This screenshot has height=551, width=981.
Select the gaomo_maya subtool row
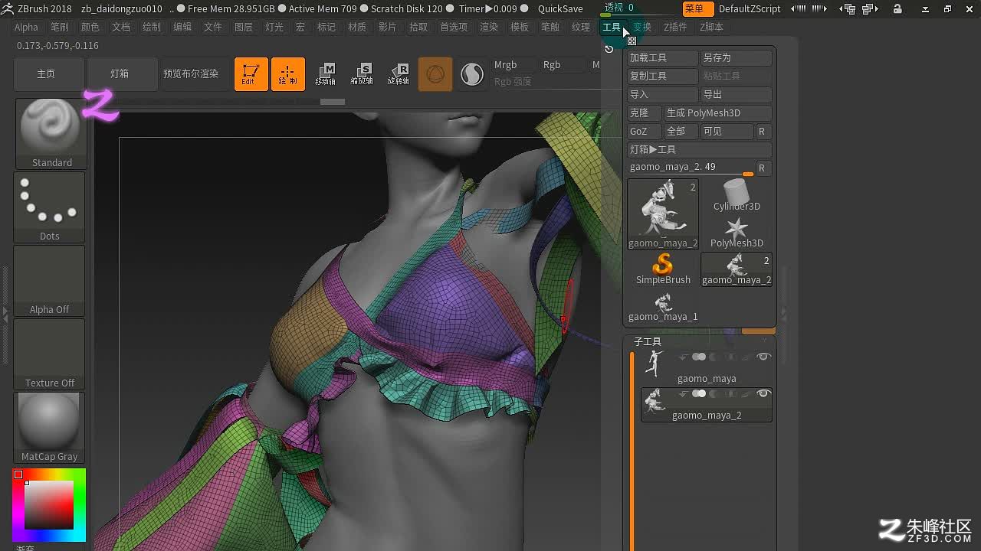[x=707, y=367]
